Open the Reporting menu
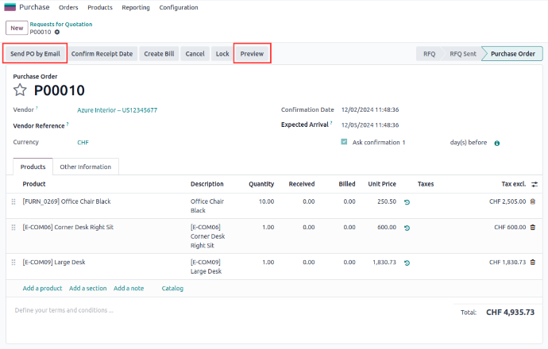Screen dimensions: 548x349 tap(136, 7)
